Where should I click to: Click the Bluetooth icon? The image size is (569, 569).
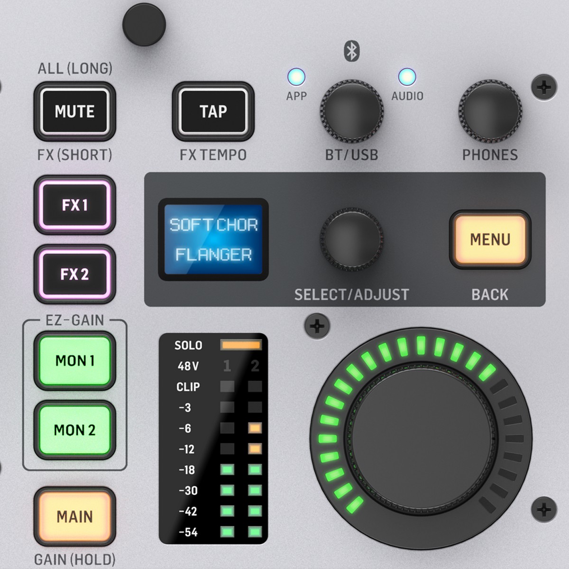(x=351, y=51)
